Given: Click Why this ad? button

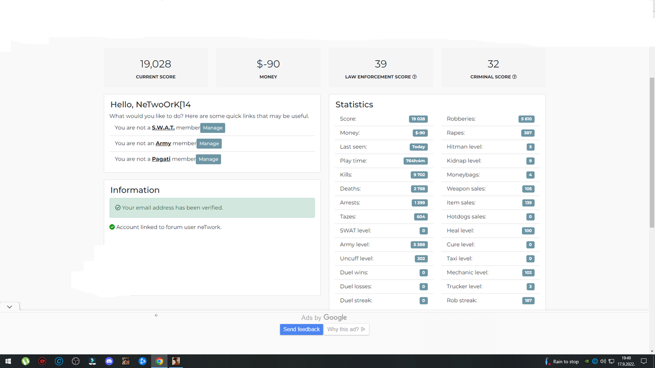Looking at the screenshot, I should click(x=346, y=329).
